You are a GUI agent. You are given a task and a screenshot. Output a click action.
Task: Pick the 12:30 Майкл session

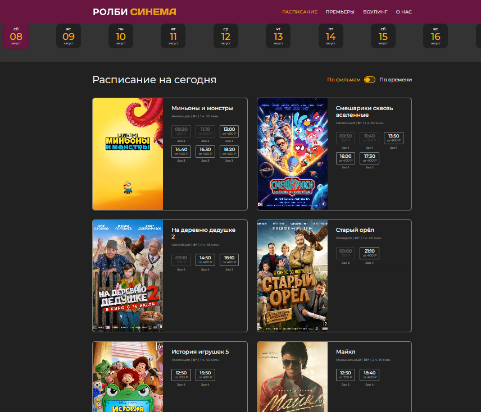click(x=346, y=375)
